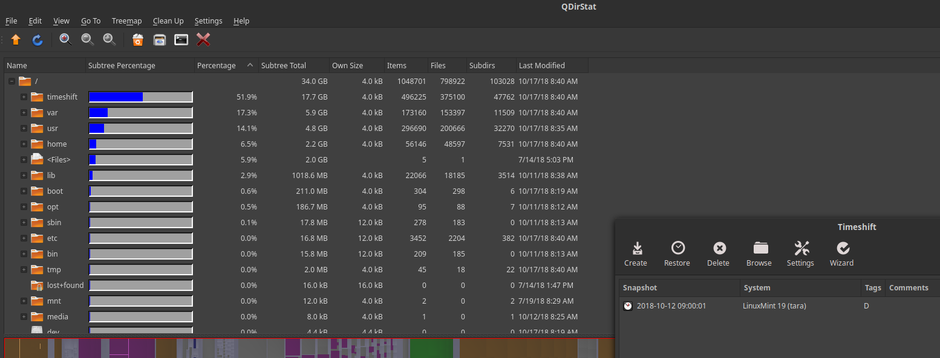This screenshot has height=358, width=940.
Task: Click usr row's subtree percentage bar
Action: coord(140,128)
